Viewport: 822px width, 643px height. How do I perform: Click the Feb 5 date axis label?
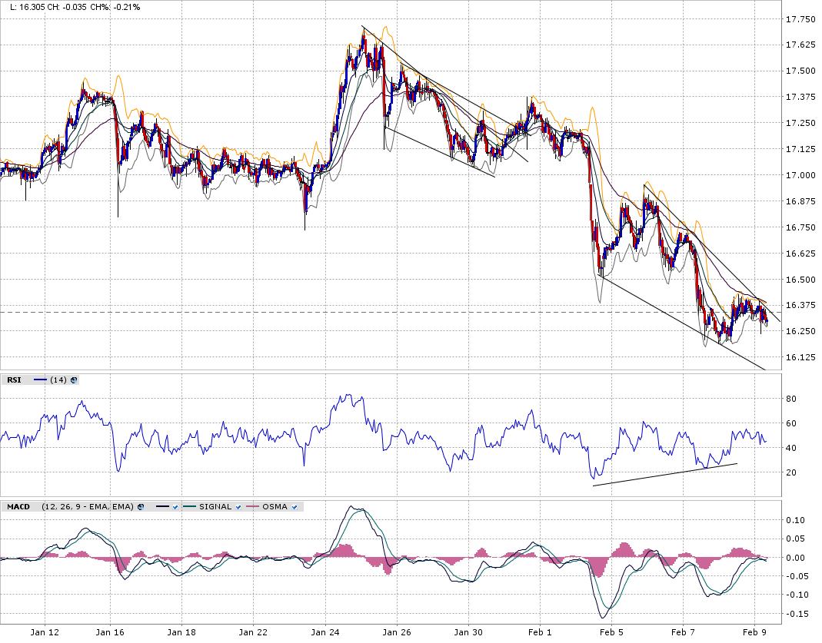coord(612,633)
